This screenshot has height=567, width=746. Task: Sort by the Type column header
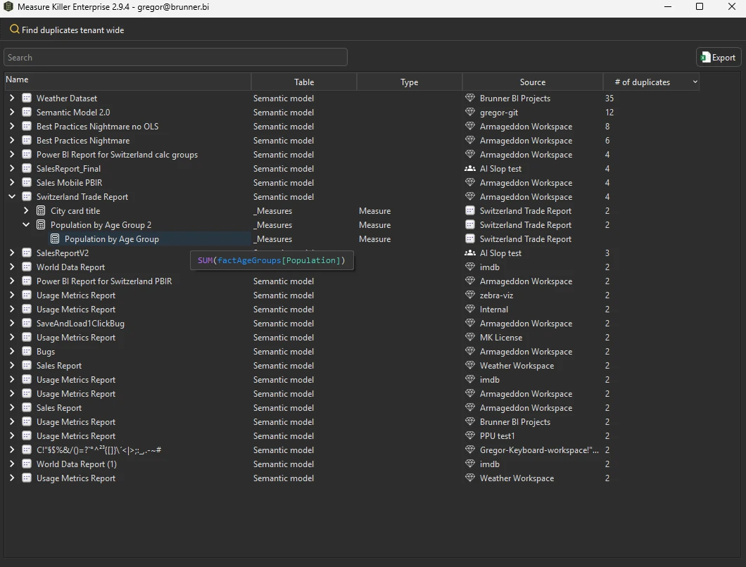click(x=409, y=82)
